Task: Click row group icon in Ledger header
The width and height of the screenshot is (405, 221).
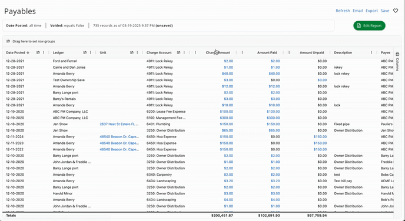Action: point(85,53)
